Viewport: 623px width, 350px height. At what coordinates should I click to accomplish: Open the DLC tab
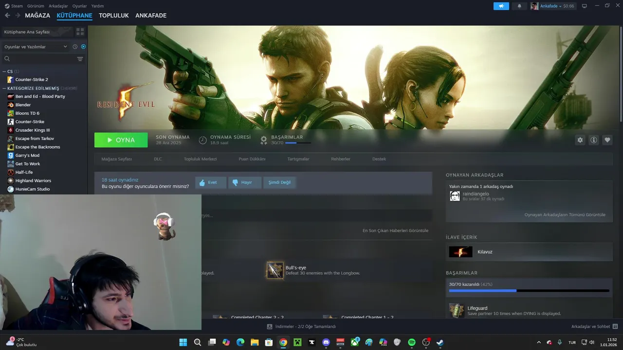[158, 159]
